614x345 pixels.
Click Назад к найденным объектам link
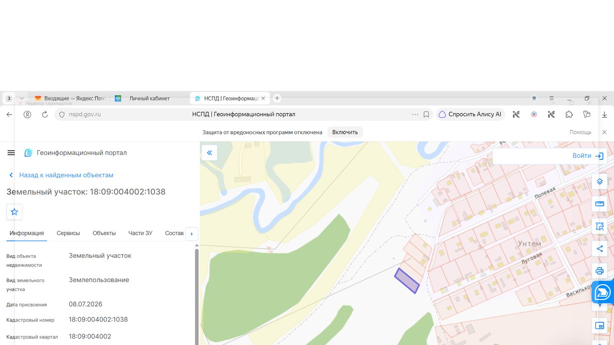pyautogui.click(x=61, y=175)
